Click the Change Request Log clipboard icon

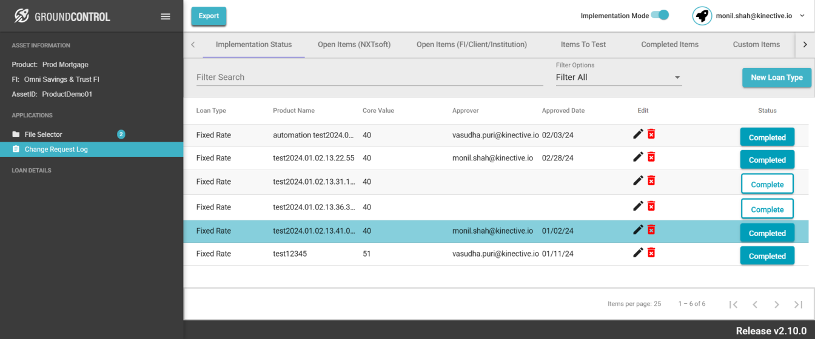(16, 150)
